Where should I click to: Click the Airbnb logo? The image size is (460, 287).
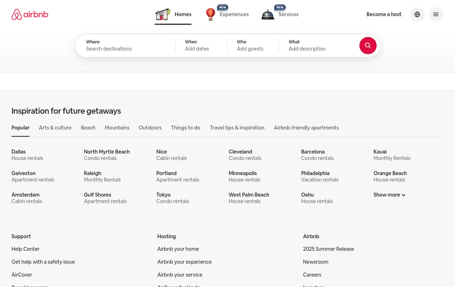(x=29, y=14)
